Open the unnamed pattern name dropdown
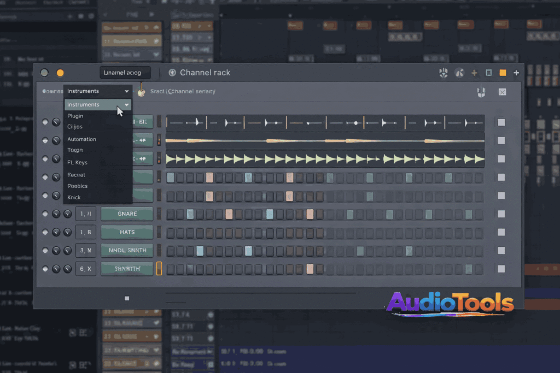 click(125, 72)
